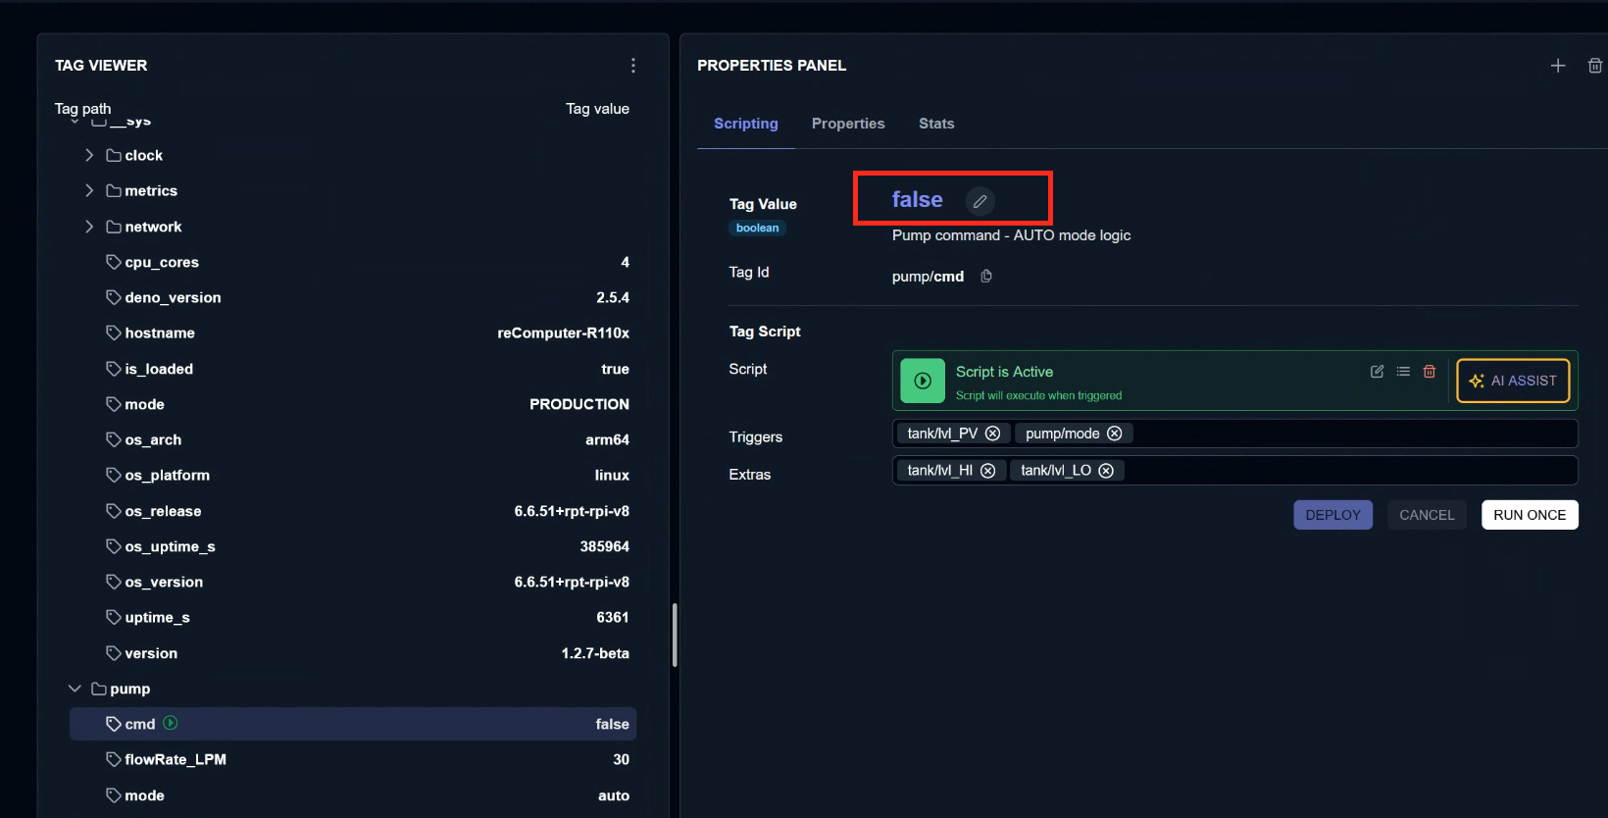Viewport: 1608px width, 818px height.
Task: Open the Stats tab
Action: (x=936, y=124)
